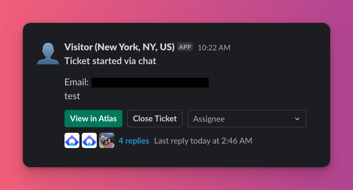Click the APP badge next to visitor name

185,47
